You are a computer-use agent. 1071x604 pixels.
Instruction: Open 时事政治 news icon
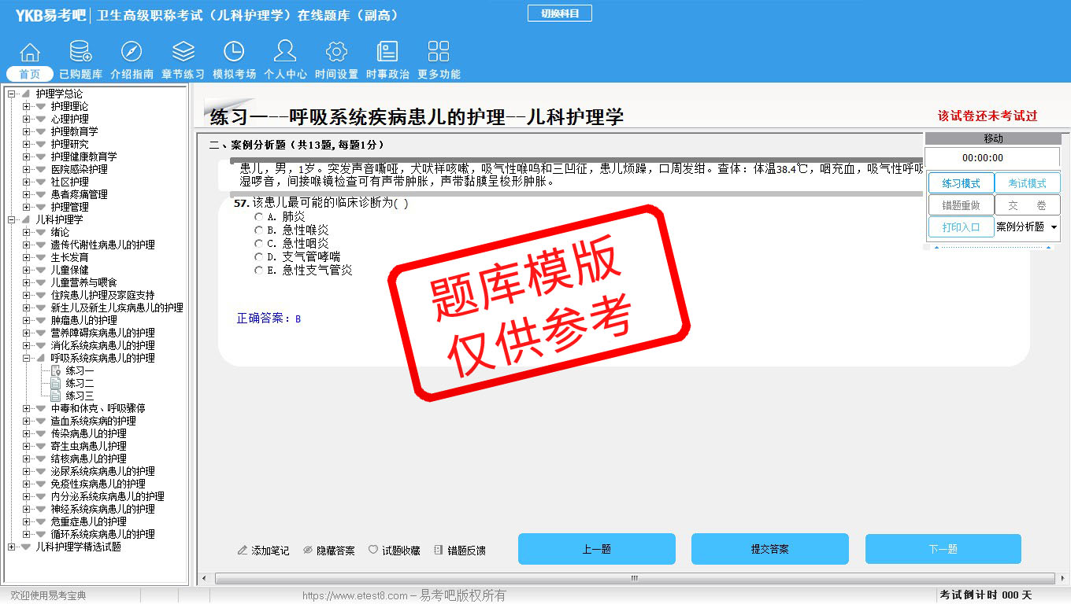tap(387, 52)
